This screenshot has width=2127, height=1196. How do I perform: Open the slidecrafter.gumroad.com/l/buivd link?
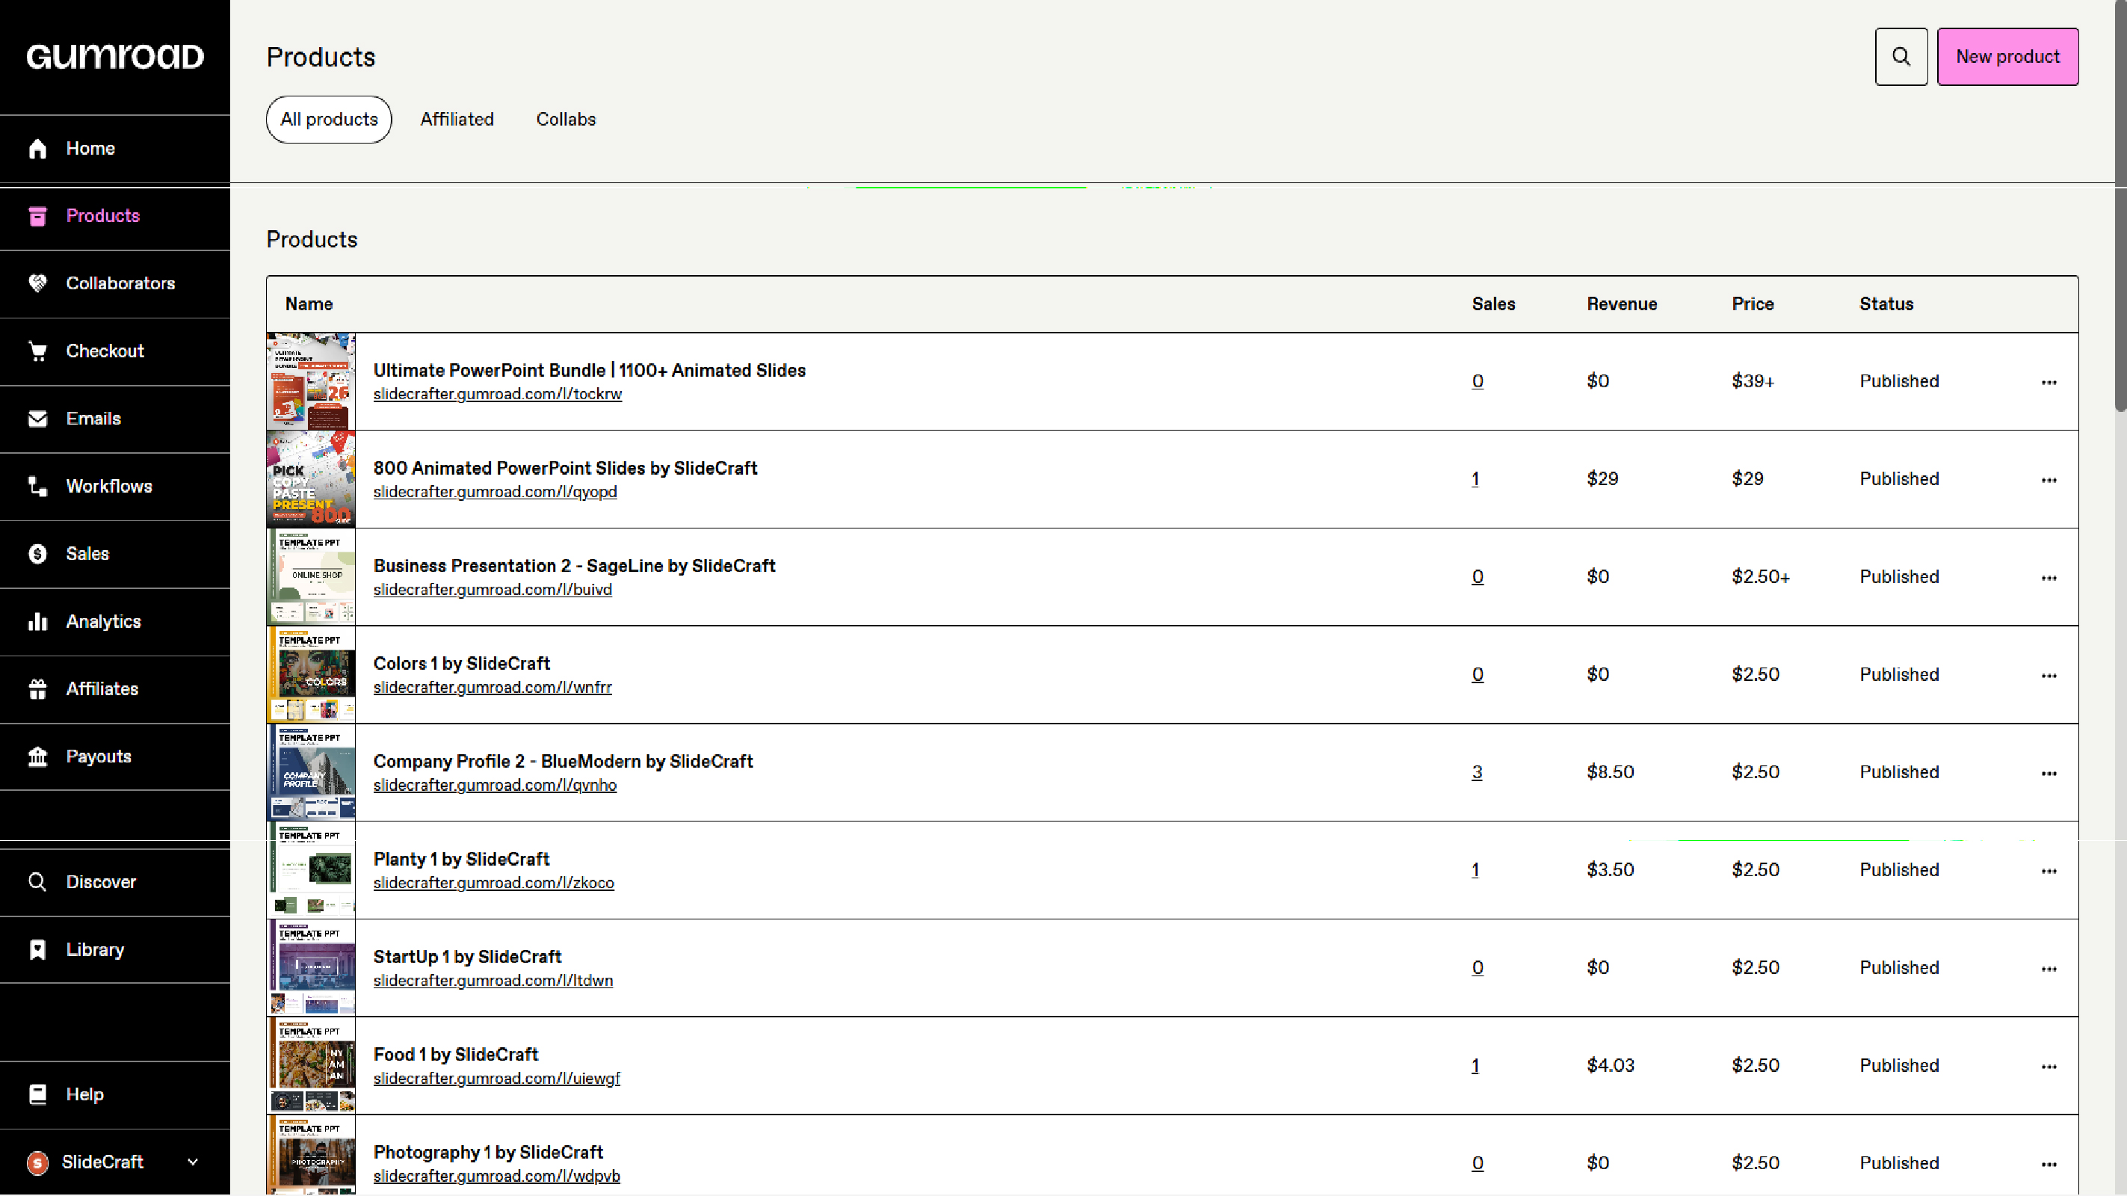tap(492, 590)
